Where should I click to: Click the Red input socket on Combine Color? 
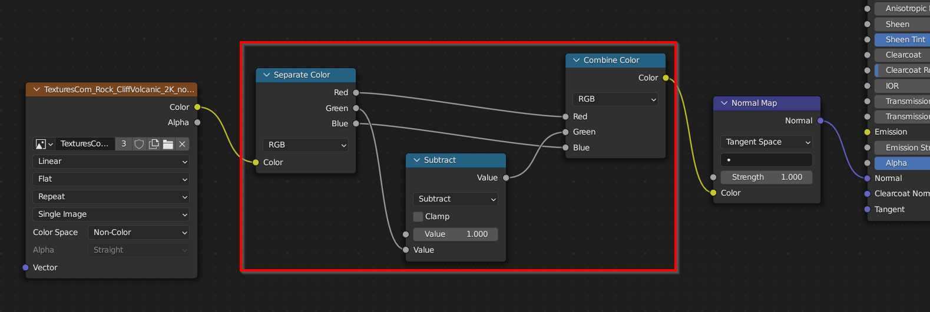565,116
